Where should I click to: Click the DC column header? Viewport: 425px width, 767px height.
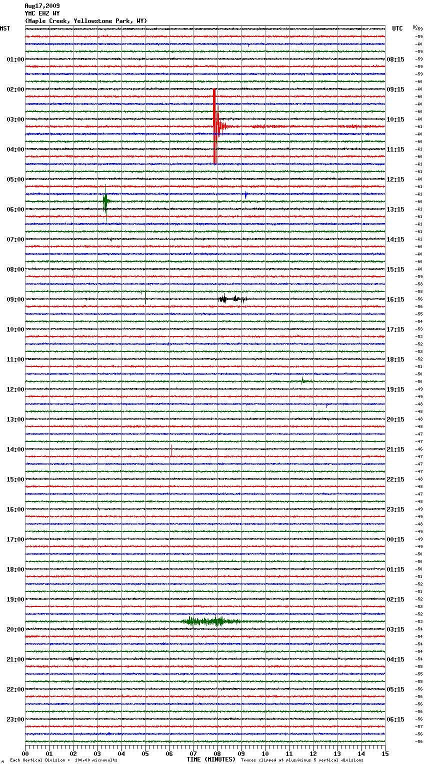pos(415,27)
